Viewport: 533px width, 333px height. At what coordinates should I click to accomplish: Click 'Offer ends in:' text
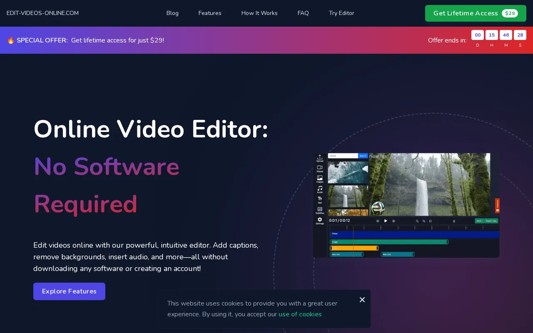(447, 40)
